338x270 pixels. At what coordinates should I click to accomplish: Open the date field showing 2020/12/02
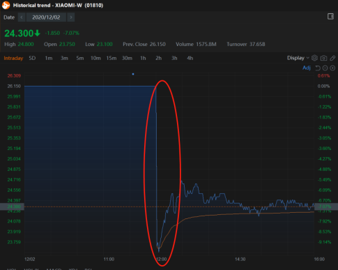tap(46, 17)
